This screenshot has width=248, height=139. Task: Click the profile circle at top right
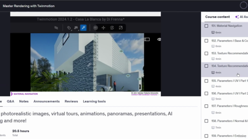(243, 5)
